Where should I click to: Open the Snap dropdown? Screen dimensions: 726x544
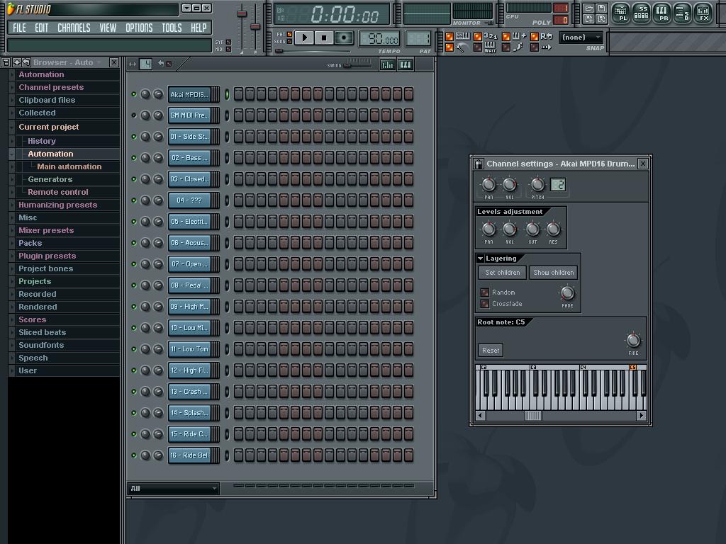tap(581, 38)
